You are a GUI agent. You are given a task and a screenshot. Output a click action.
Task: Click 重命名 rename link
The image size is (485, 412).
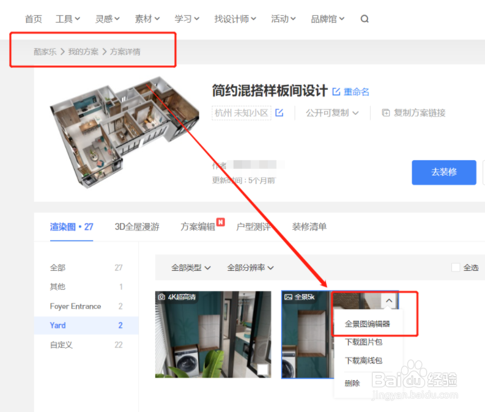click(x=357, y=92)
